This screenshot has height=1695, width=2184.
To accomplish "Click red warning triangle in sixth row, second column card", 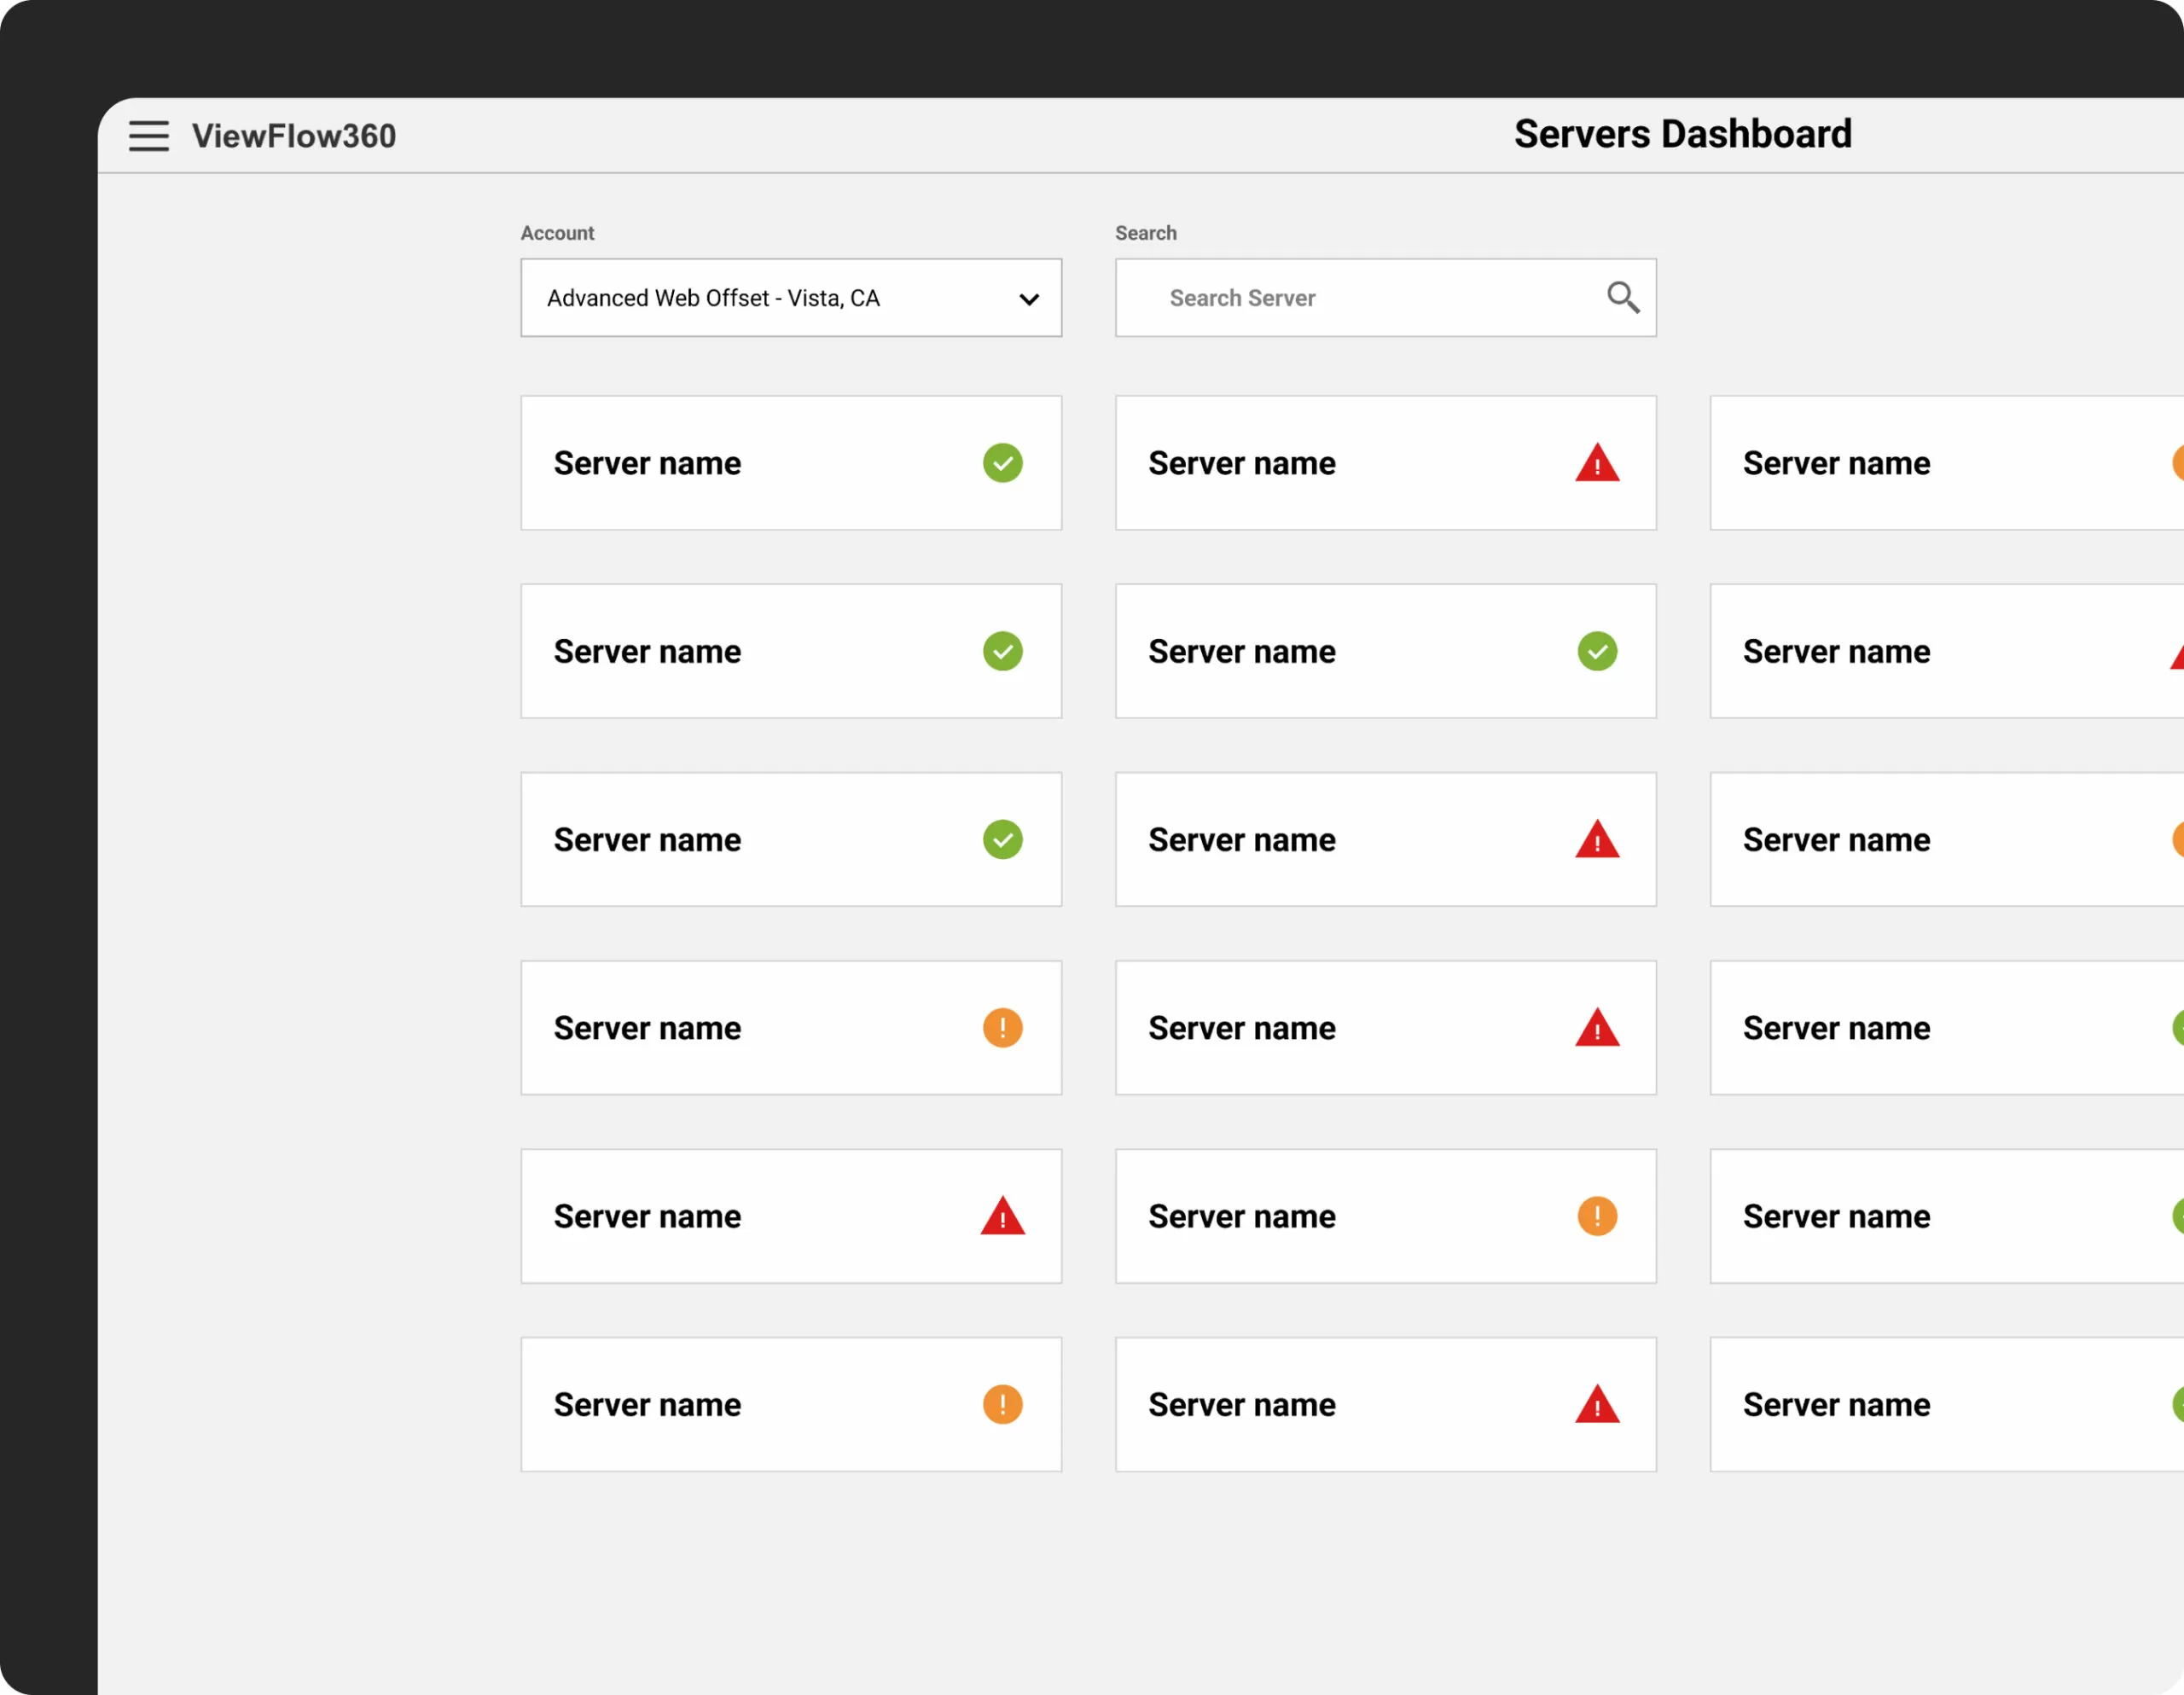I will 1598,1404.
